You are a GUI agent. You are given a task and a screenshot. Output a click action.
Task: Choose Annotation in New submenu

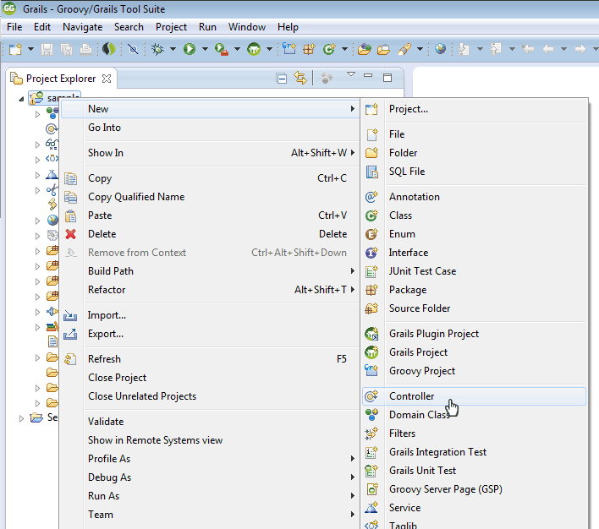click(x=474, y=197)
